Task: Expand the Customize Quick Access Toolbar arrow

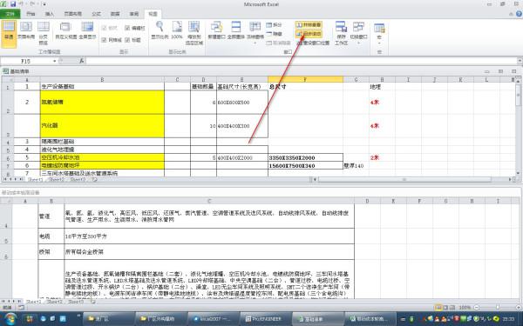Action: click(x=44, y=4)
